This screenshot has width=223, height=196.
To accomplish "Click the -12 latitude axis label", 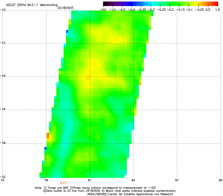I will [3, 43].
